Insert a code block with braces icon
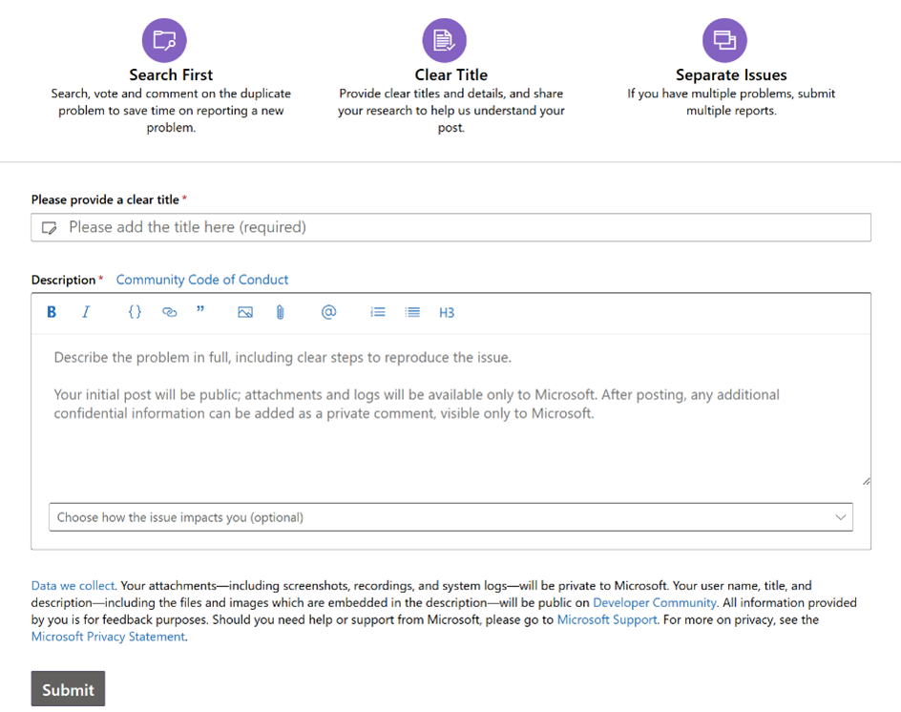The height and width of the screenshot is (712, 901). coord(135,312)
